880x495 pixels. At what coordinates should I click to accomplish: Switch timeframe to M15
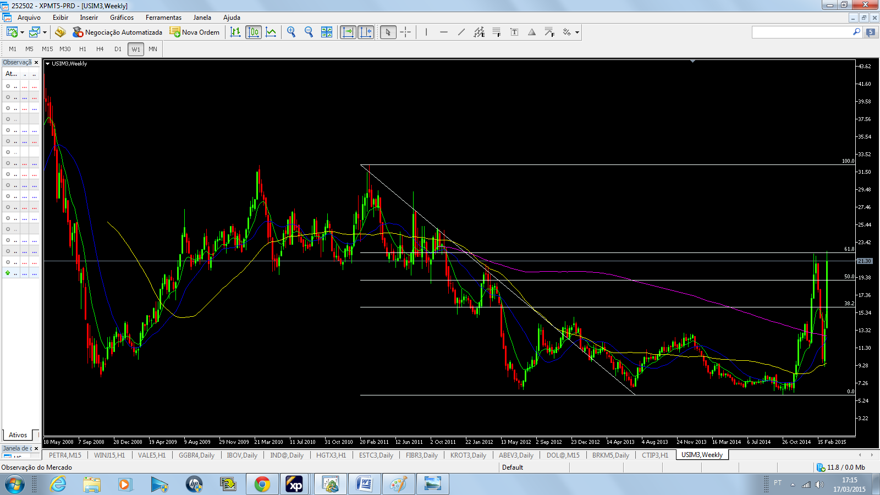point(47,49)
